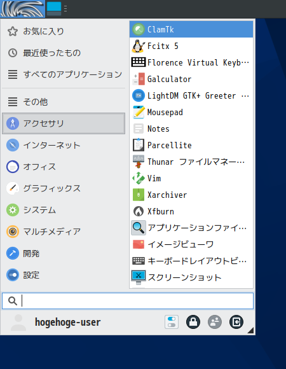Screen dimensions: 286x369
Task: Launch Vim editor
Action: click(191, 178)
